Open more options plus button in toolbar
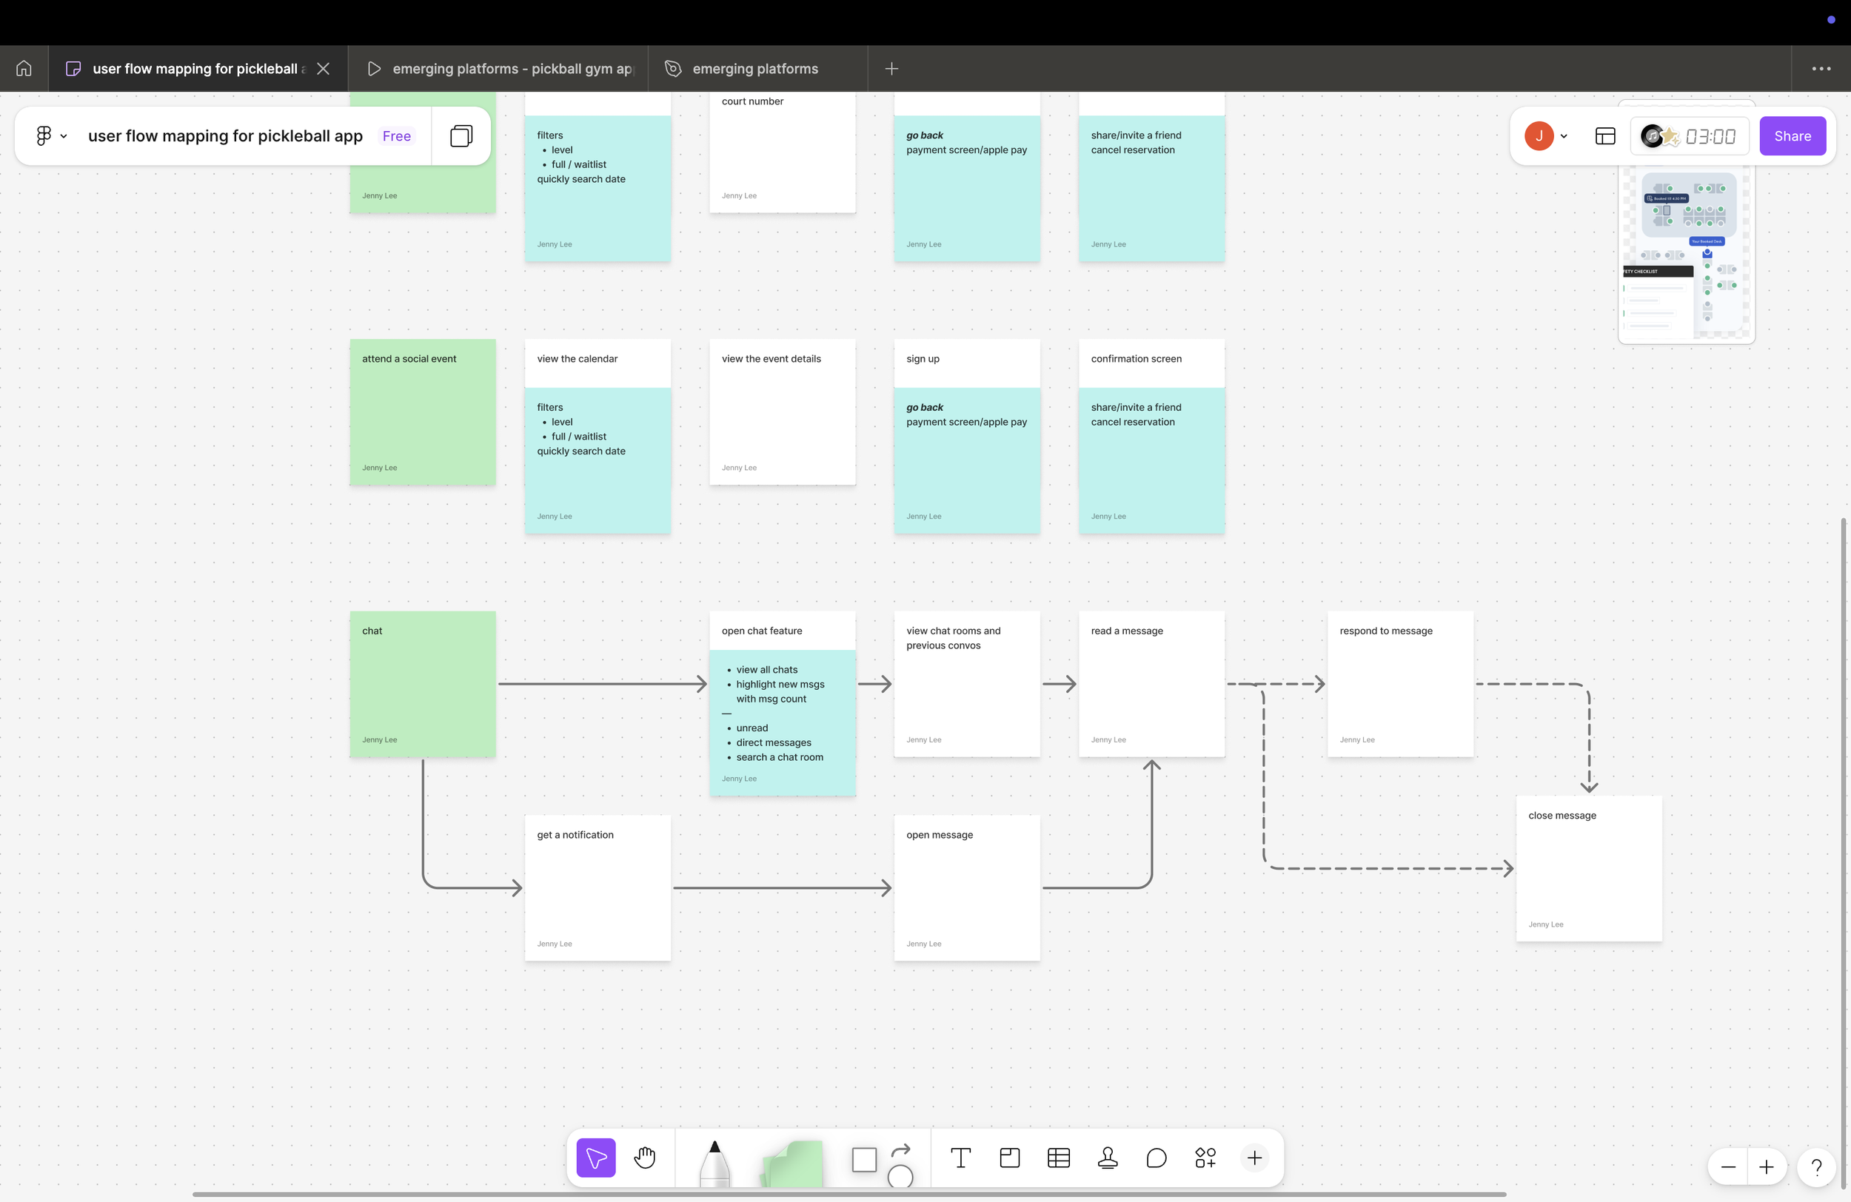The width and height of the screenshot is (1851, 1202). tap(1254, 1158)
